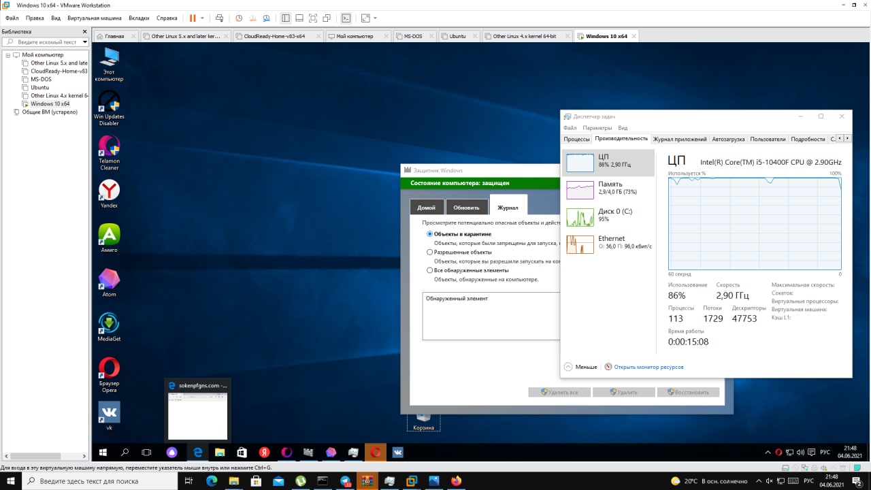The width and height of the screenshot is (871, 490).
Task: Click the VK icon in guest taskbar
Action: coord(397,452)
